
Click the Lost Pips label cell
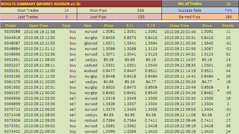pos(98,17)
